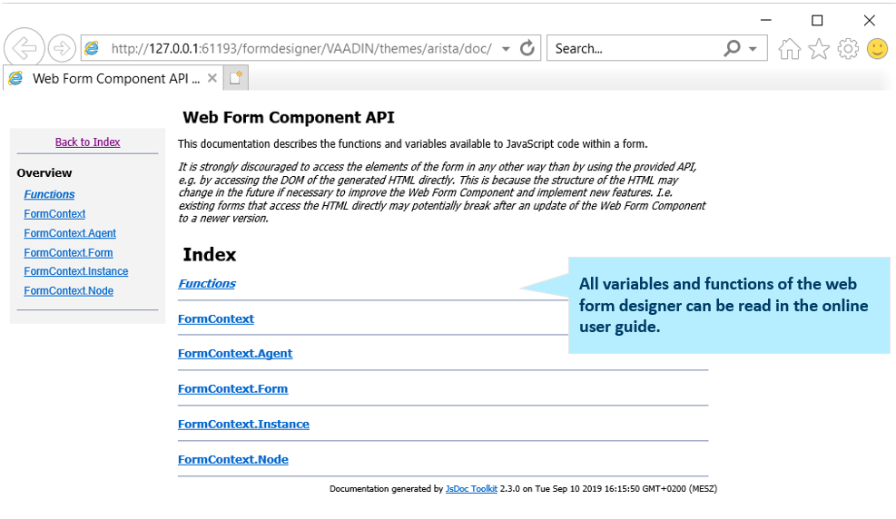Click the Refresh page icon
The image size is (896, 519).
527,48
